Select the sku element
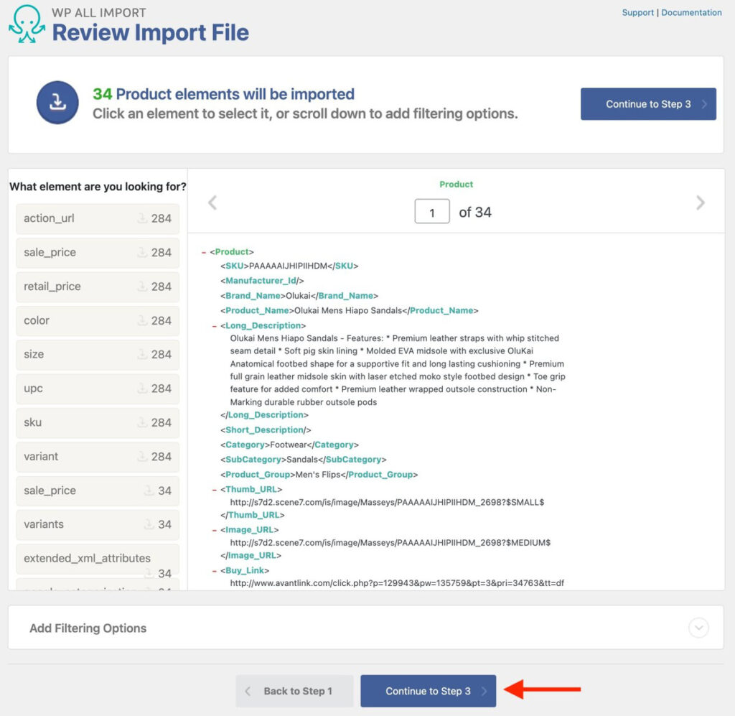 pos(98,422)
